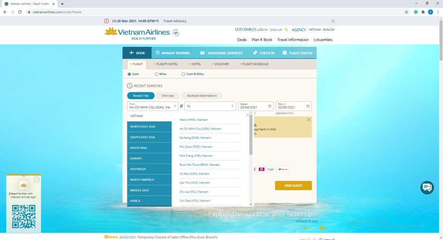
Task: Click the green Grammarly extension icon
Action: (x=415, y=12)
